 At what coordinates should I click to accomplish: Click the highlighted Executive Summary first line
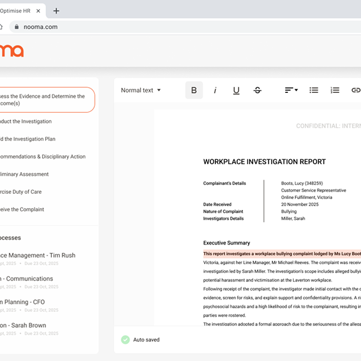282,254
